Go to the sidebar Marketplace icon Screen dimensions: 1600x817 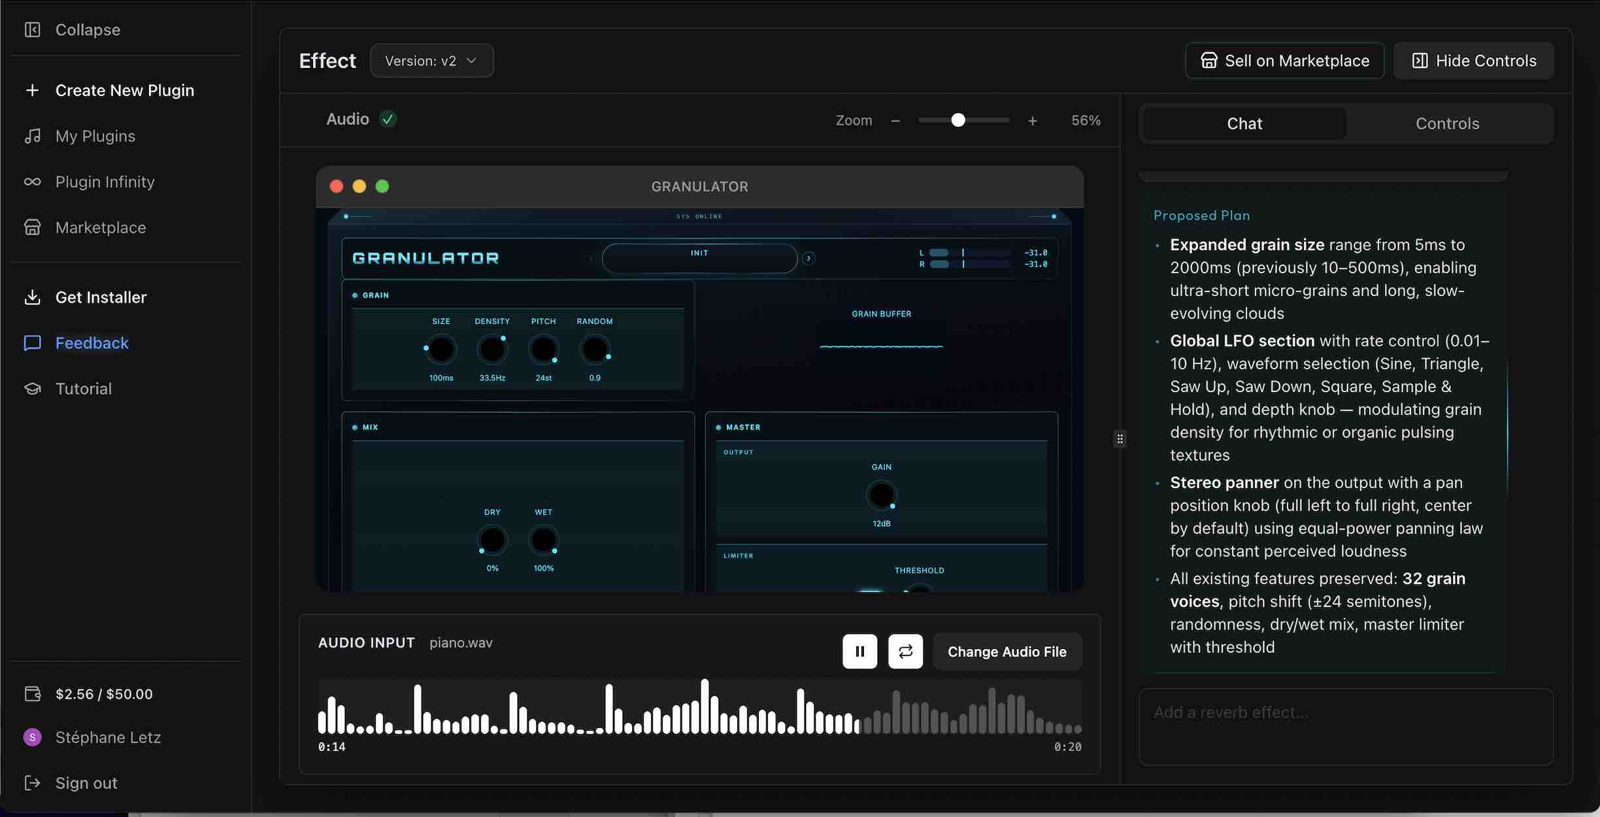32,227
